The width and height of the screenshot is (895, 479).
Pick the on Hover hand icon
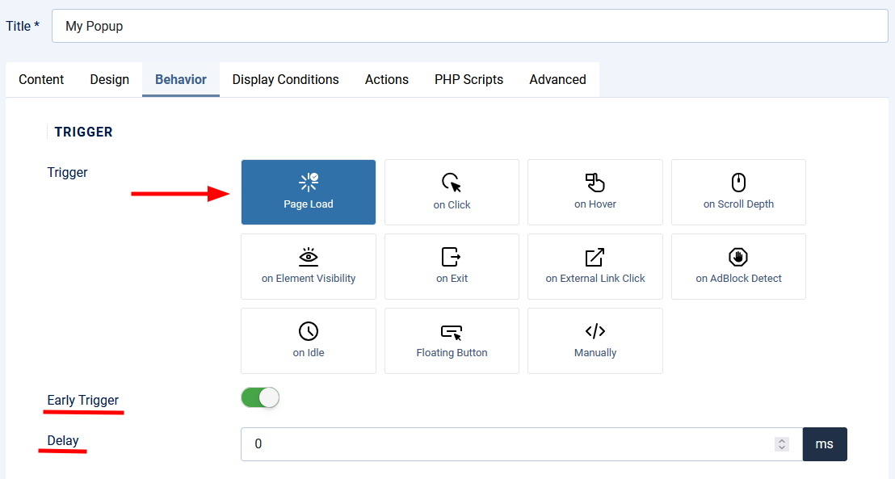point(595,183)
